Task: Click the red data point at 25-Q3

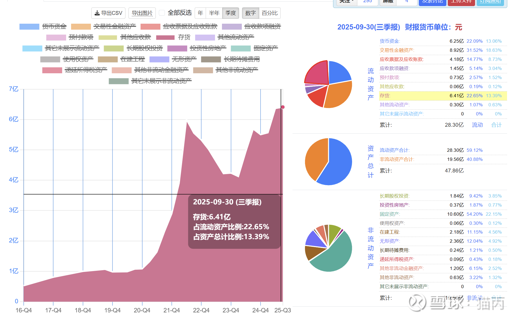Action: 283,107
